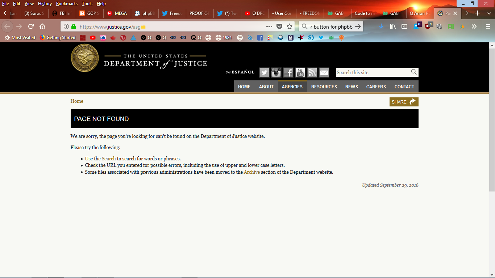Open the Library icon in toolbar
Image resolution: width=495 pixels, height=278 pixels.
(x=393, y=26)
